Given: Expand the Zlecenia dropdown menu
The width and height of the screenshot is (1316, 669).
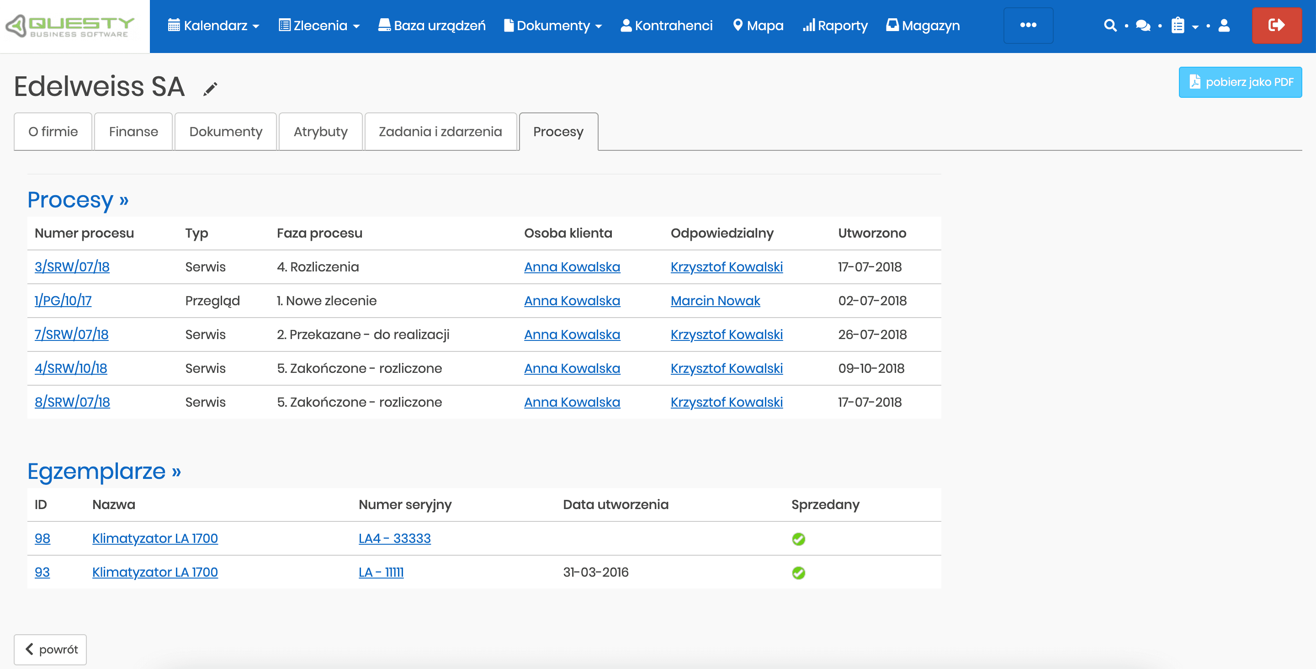Looking at the screenshot, I should coord(319,26).
